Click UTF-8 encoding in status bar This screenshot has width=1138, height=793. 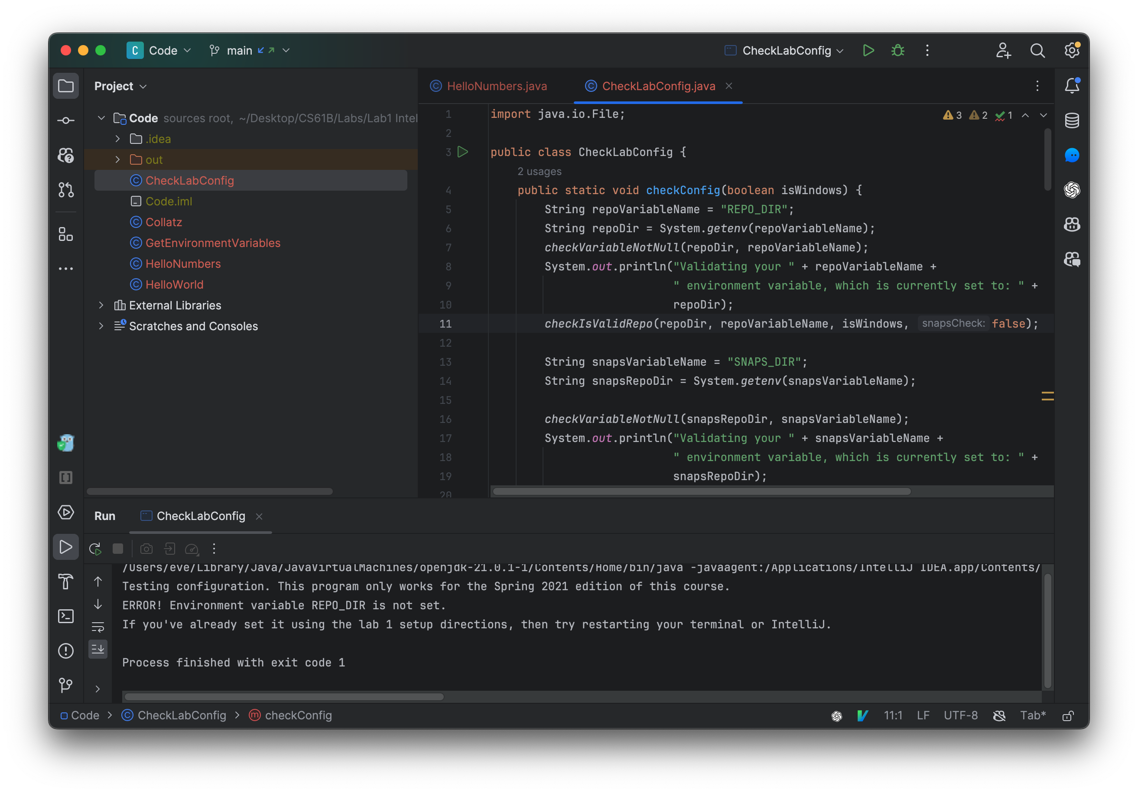(961, 716)
